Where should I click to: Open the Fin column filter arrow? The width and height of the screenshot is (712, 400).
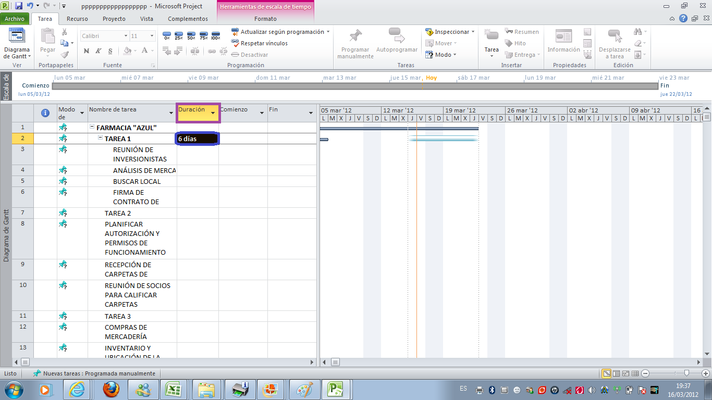pyautogui.click(x=311, y=113)
